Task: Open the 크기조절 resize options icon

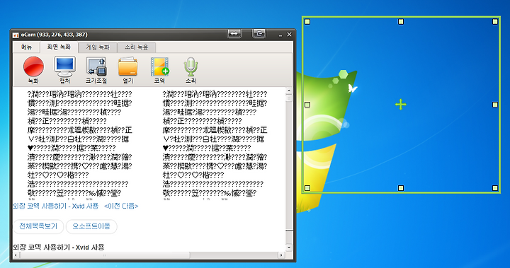Action: 96,70
